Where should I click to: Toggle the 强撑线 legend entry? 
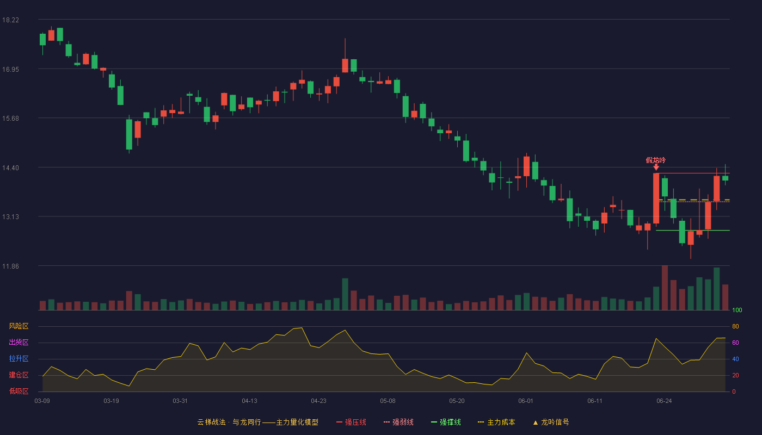click(x=446, y=422)
